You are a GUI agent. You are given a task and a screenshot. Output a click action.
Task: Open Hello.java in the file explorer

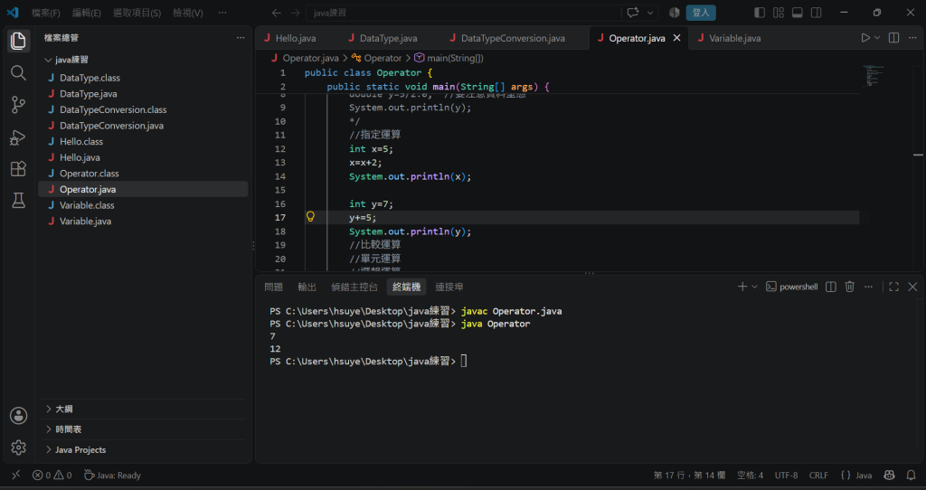point(80,157)
